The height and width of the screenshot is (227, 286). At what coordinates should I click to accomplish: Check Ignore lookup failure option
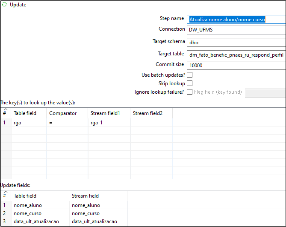[x=189, y=92]
